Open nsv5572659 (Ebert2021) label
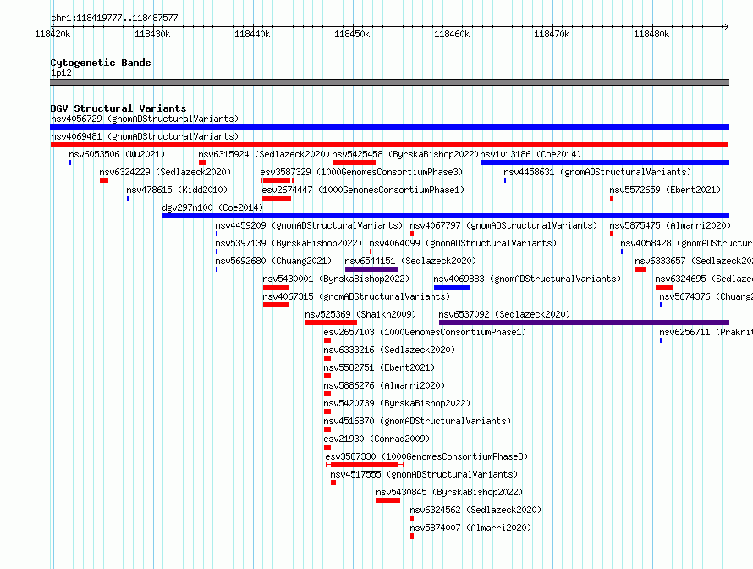This screenshot has height=569, width=753. click(x=665, y=190)
